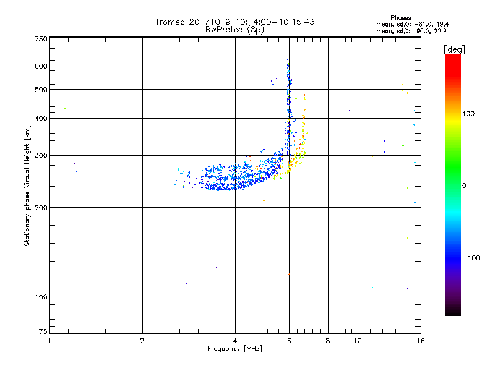Click the y-axis tick label '300'
The width and height of the screenshot is (495, 371).
[41, 155]
